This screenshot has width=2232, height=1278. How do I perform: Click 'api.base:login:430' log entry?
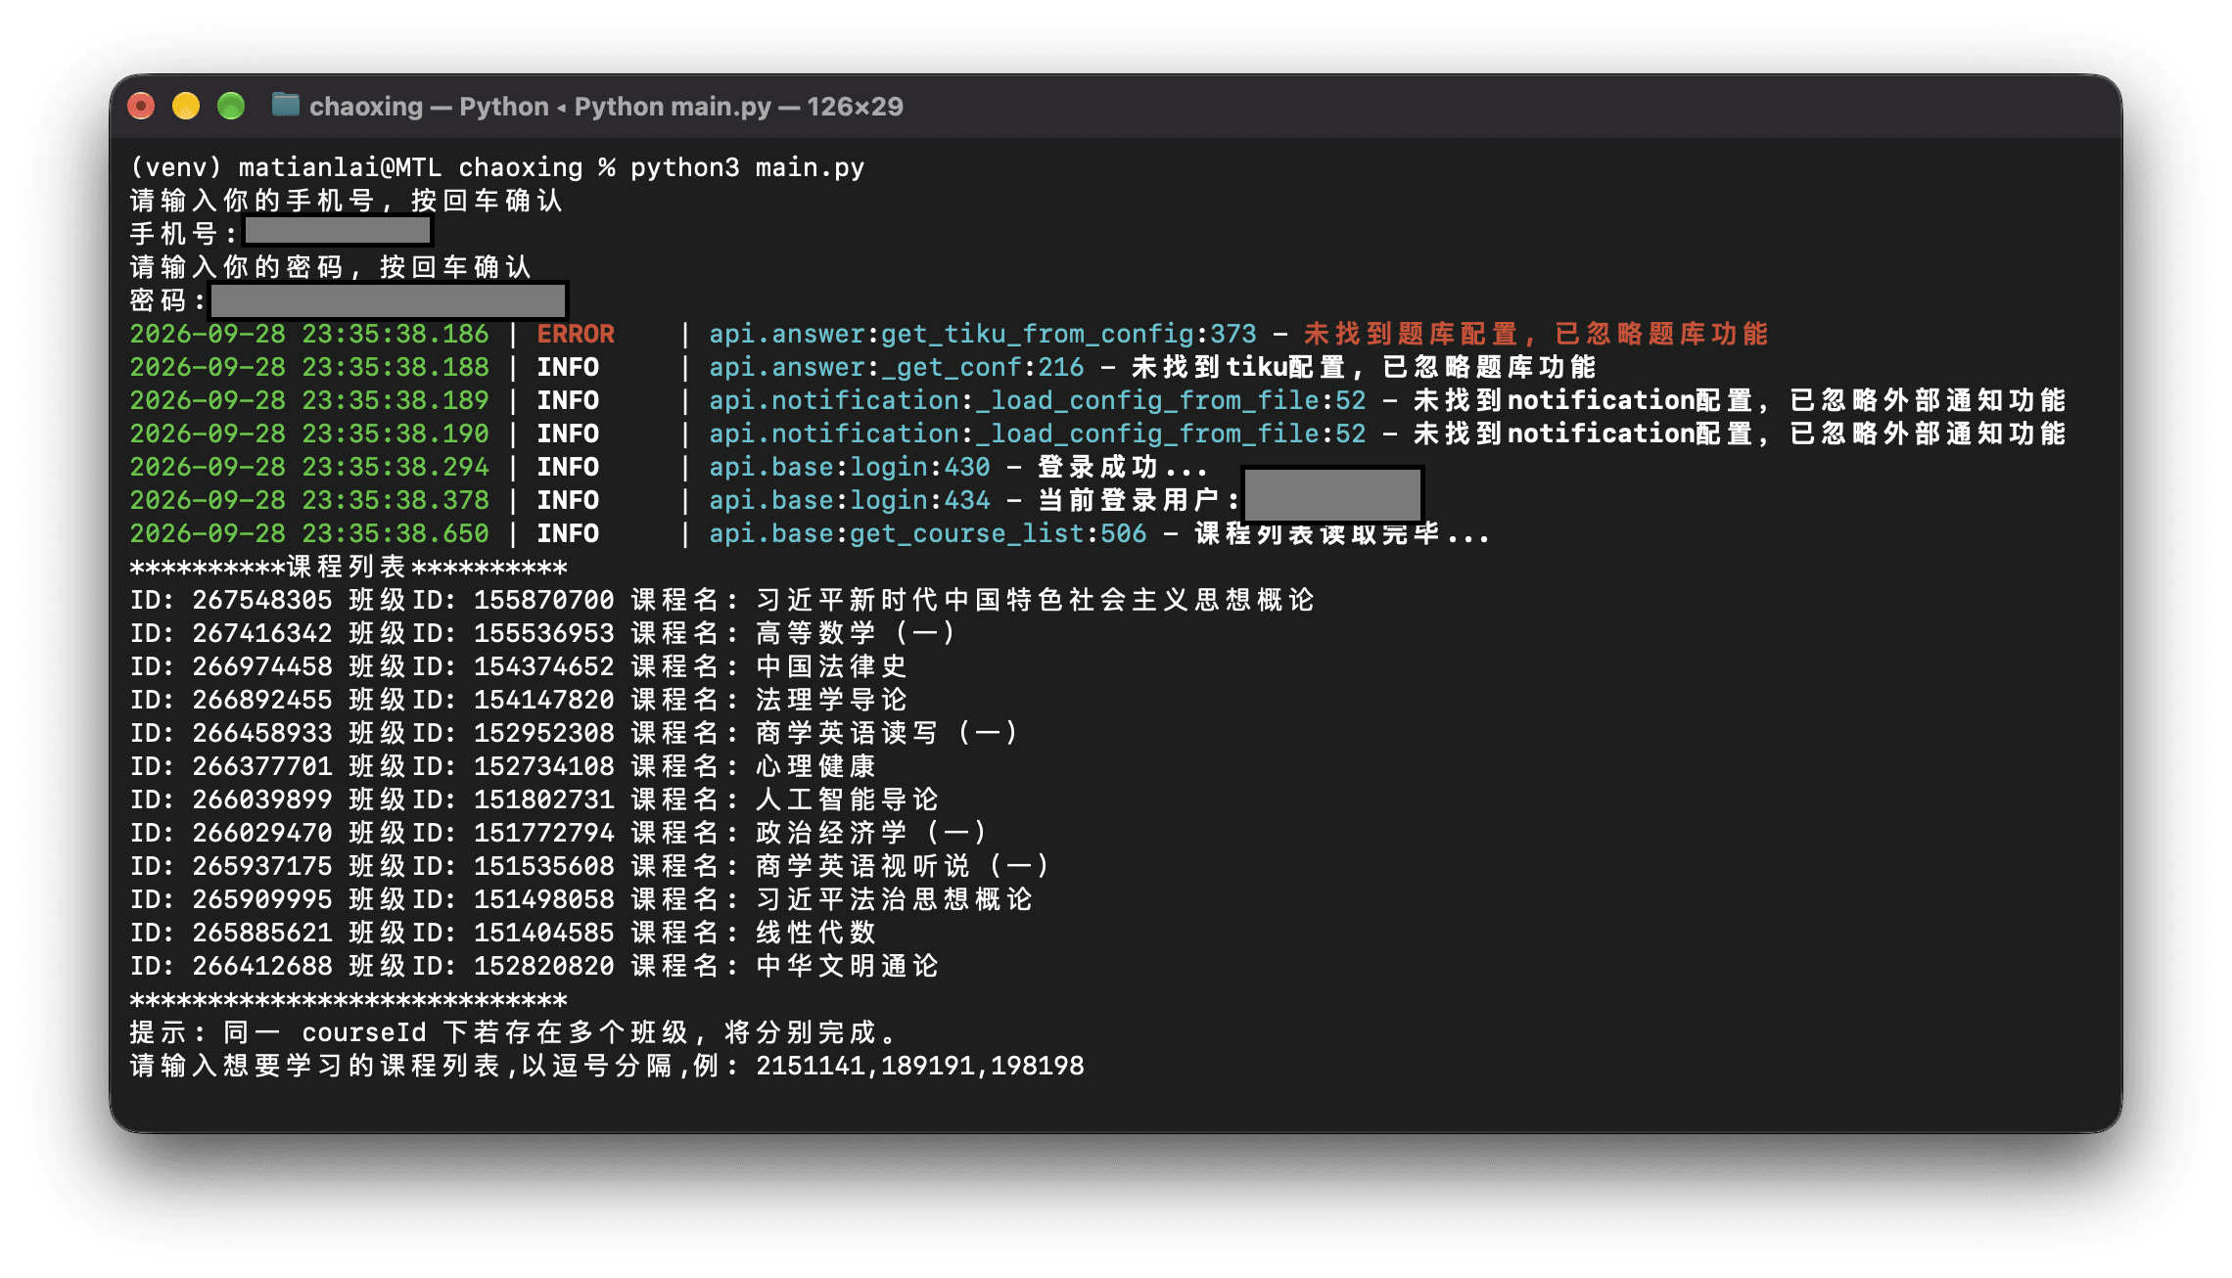coord(849,468)
